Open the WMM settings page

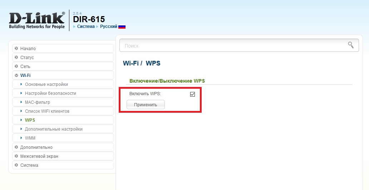click(30, 138)
